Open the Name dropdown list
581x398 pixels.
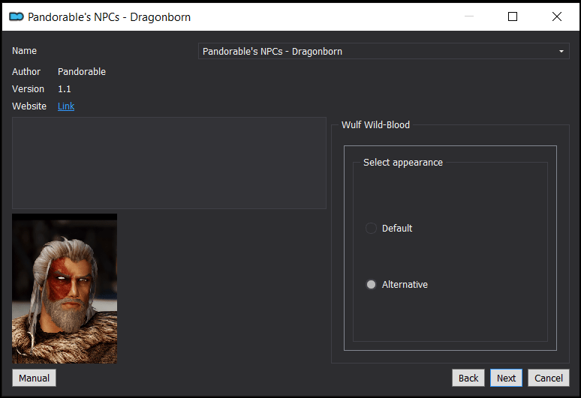point(384,51)
